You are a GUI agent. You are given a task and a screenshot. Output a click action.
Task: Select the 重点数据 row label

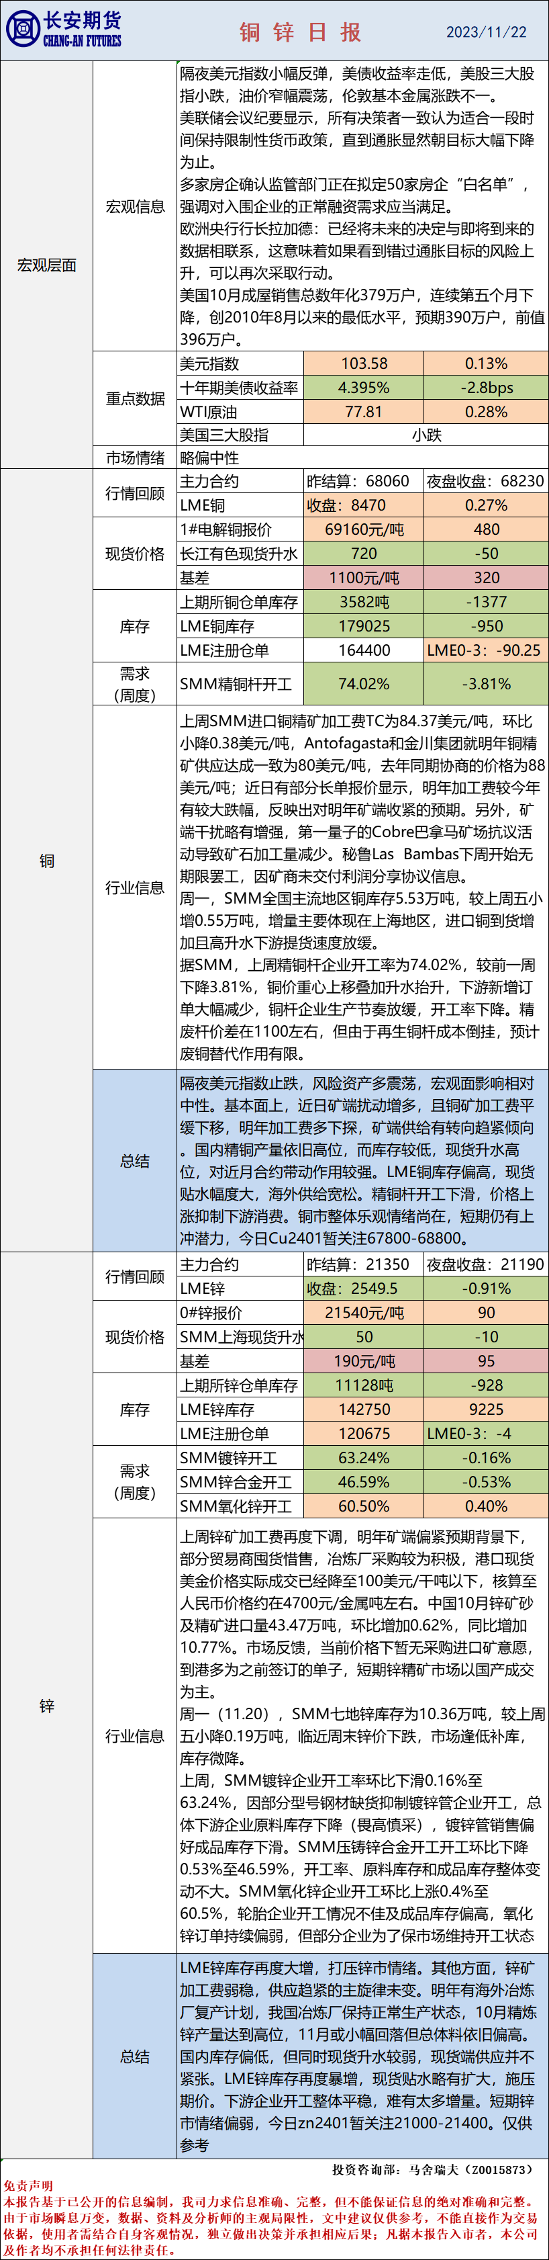pyautogui.click(x=135, y=399)
